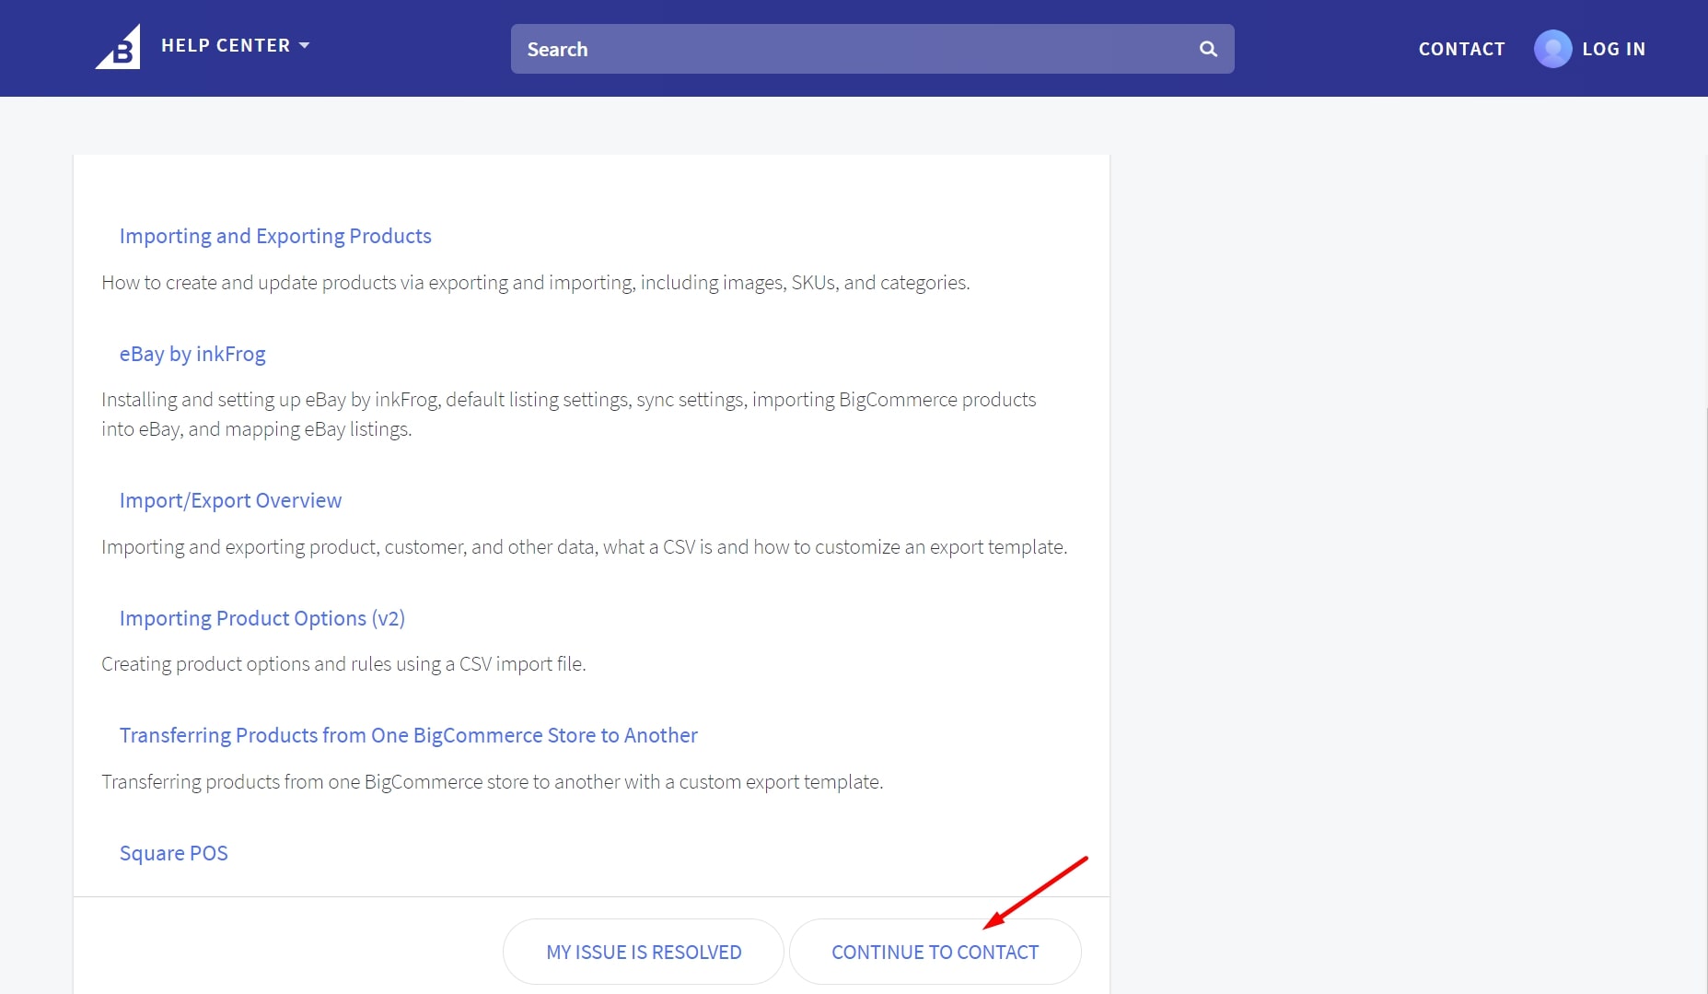
Task: Open Importing and Exporting Products article
Action: point(275,236)
